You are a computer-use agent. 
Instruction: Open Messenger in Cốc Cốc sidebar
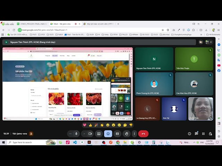[x=219, y=45]
